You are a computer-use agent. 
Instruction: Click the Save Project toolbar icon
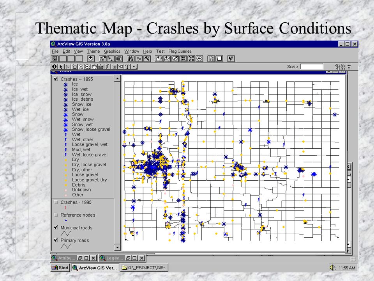pyautogui.click(x=55, y=59)
